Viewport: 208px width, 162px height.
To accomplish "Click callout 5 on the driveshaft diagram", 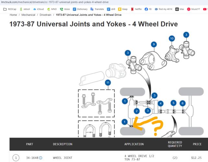I will pos(174,103).
